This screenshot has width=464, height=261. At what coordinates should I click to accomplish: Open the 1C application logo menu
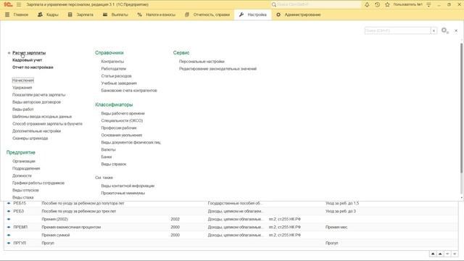click(x=8, y=4)
